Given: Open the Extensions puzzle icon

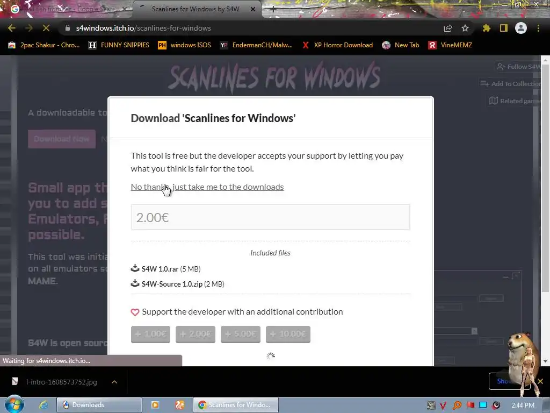Looking at the screenshot, I should (x=487, y=28).
